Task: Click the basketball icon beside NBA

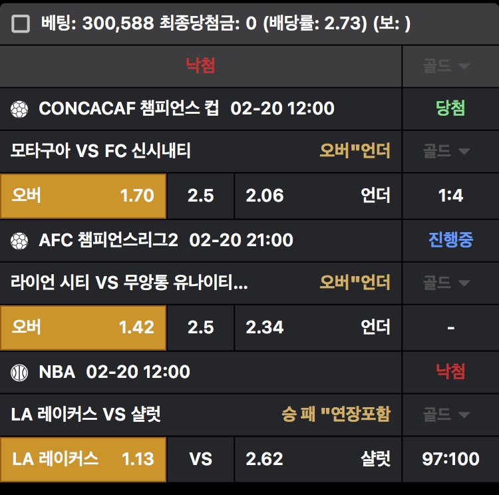Action: tap(19, 372)
